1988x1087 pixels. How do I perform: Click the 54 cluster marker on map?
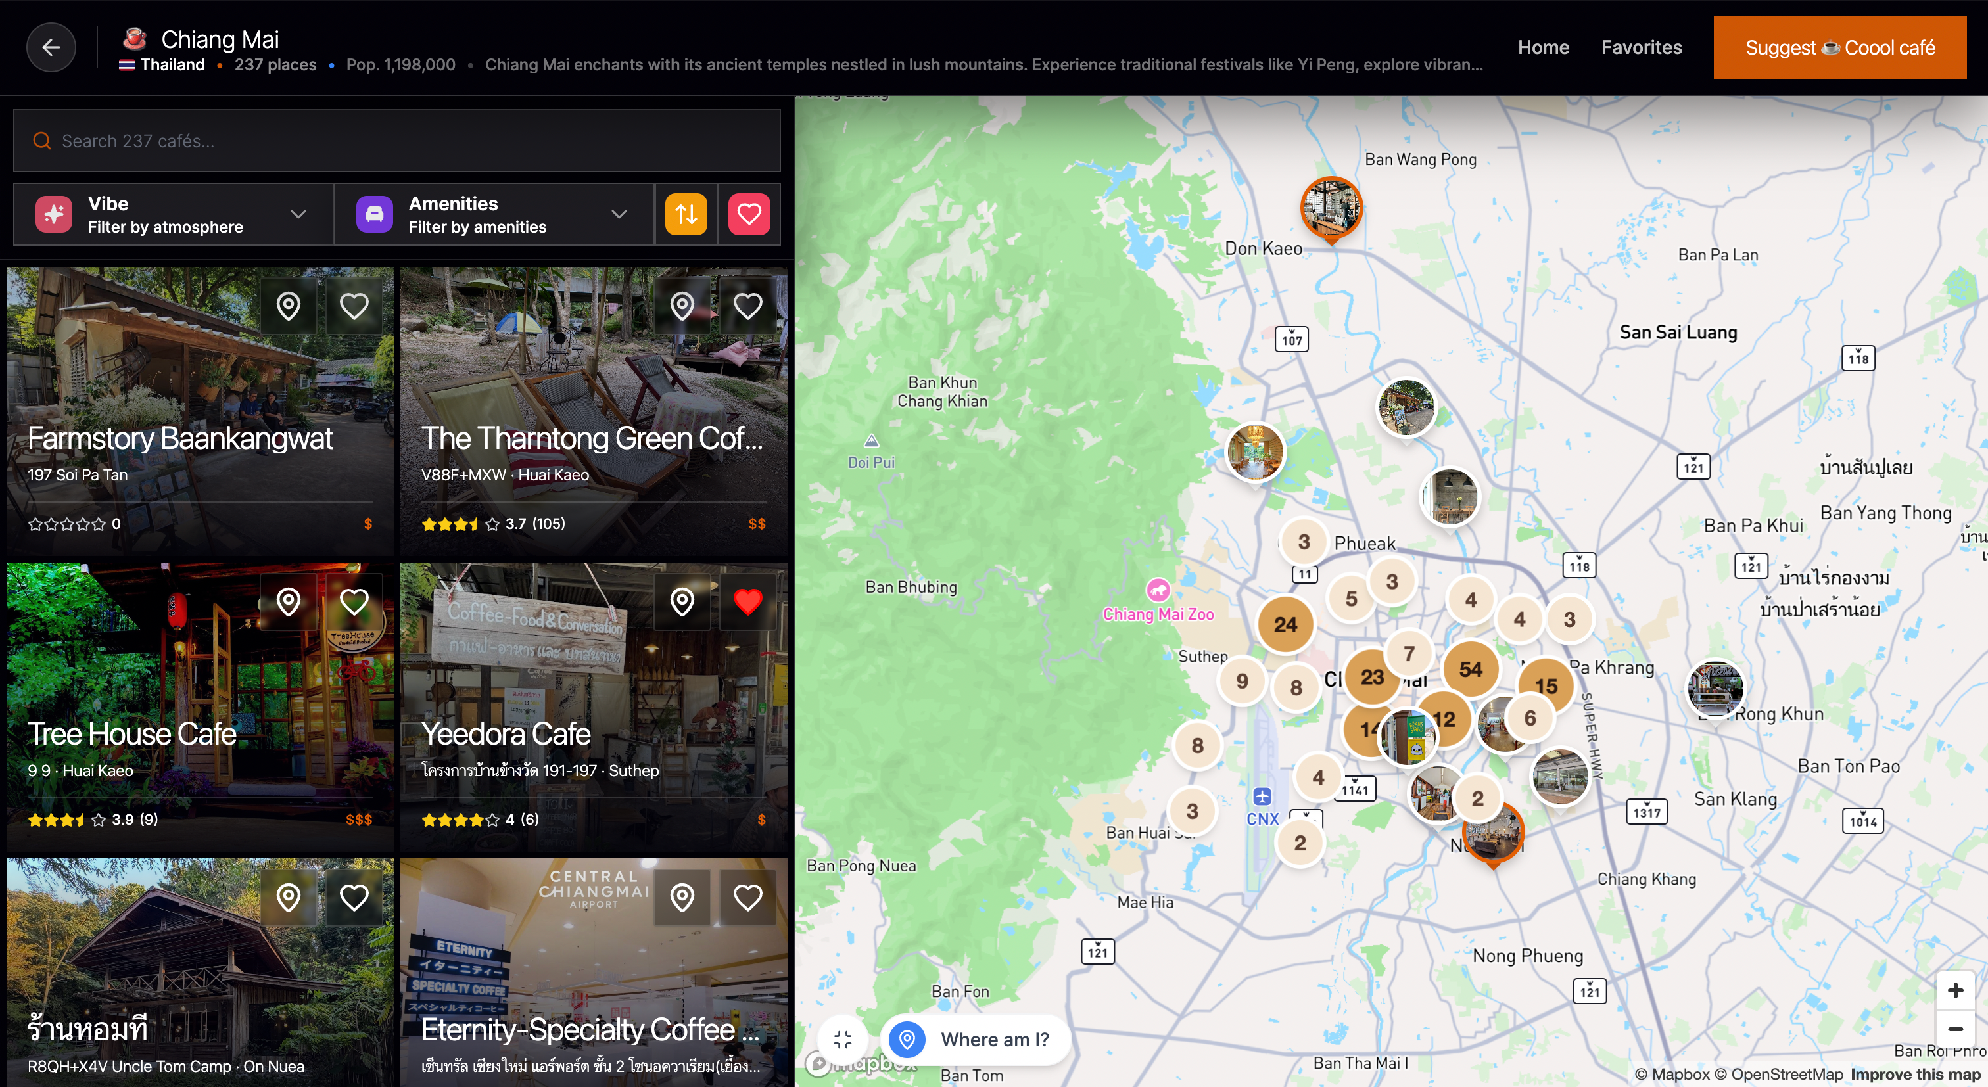pos(1470,669)
